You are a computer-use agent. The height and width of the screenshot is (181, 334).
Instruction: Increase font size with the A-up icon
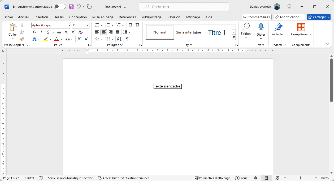click(79, 39)
